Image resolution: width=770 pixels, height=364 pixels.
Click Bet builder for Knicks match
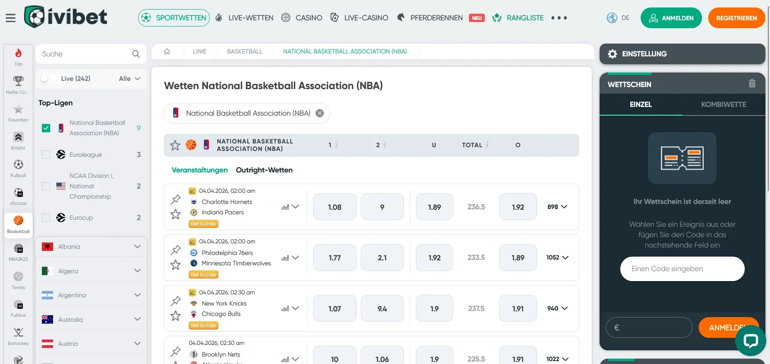pos(204,325)
